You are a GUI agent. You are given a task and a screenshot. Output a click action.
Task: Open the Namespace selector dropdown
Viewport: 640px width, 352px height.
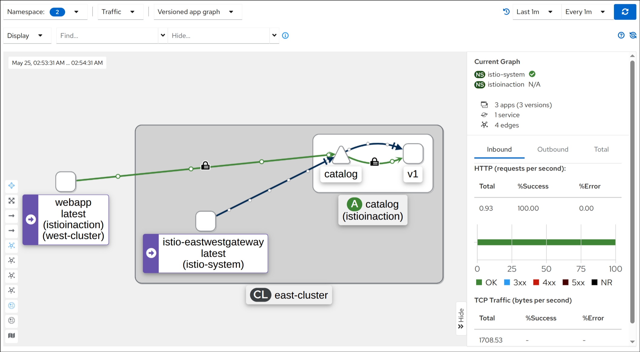(45, 12)
